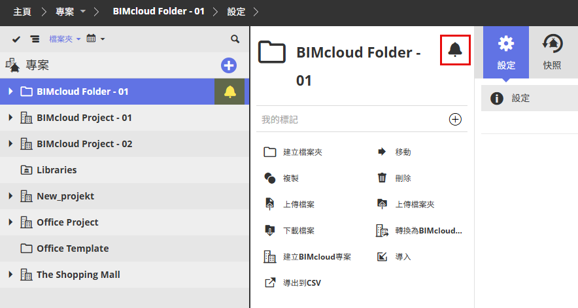Click the 下載檔案 download file action
Screen dimensions: 578x308
pyautogui.click(x=290, y=231)
